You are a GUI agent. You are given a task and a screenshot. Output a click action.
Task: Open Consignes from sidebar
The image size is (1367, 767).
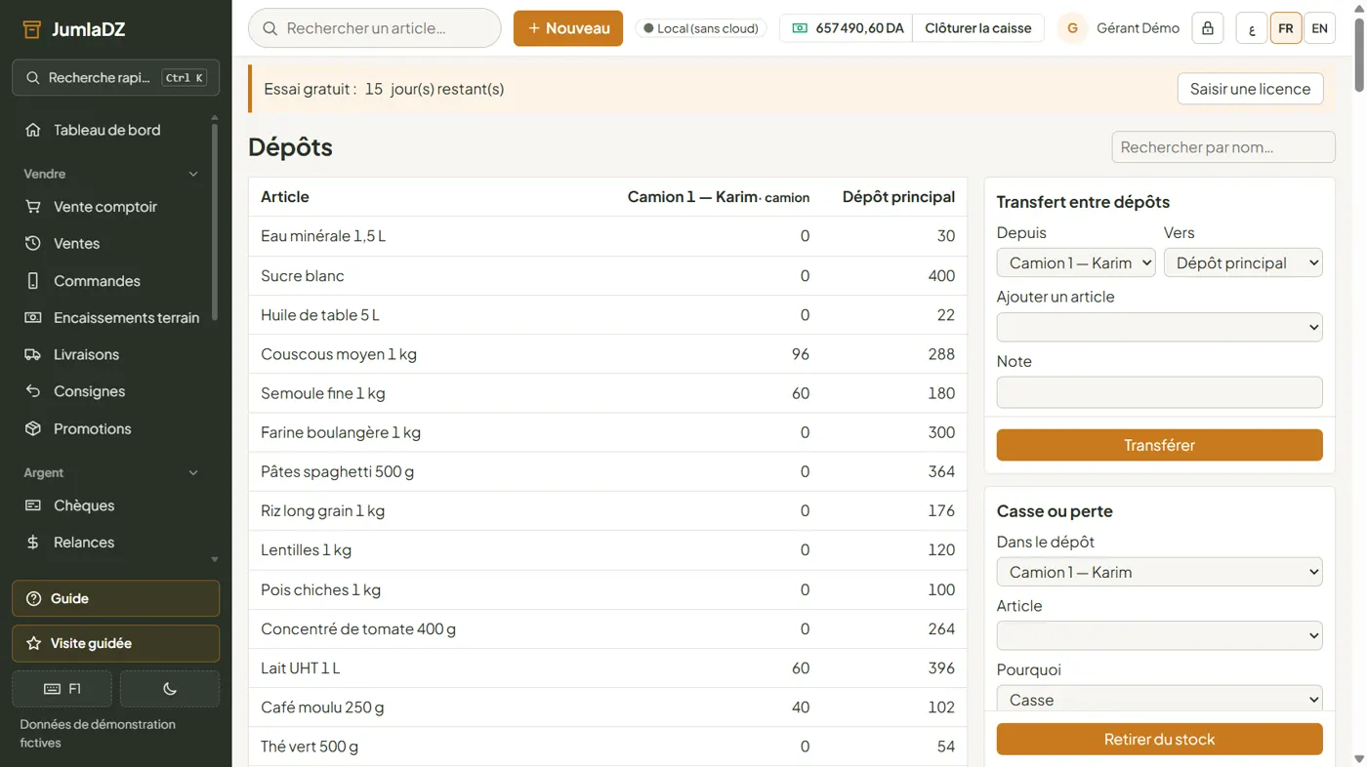(x=110, y=391)
